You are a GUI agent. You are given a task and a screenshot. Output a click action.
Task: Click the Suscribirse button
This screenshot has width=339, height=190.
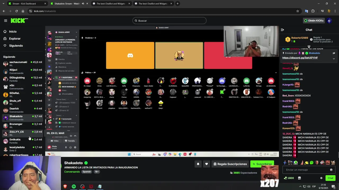(x=262, y=164)
